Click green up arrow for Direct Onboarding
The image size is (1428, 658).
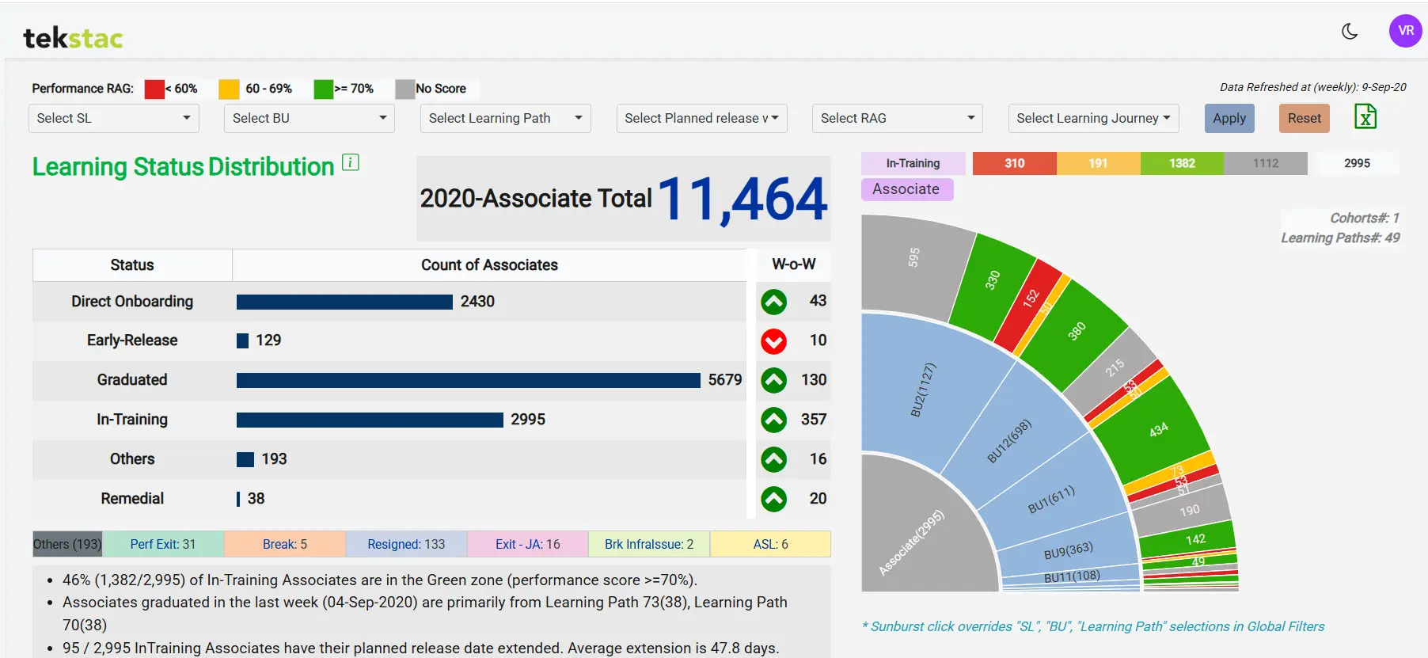773,302
